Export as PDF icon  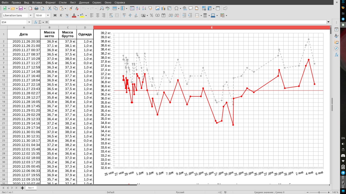click(x=31, y=8)
